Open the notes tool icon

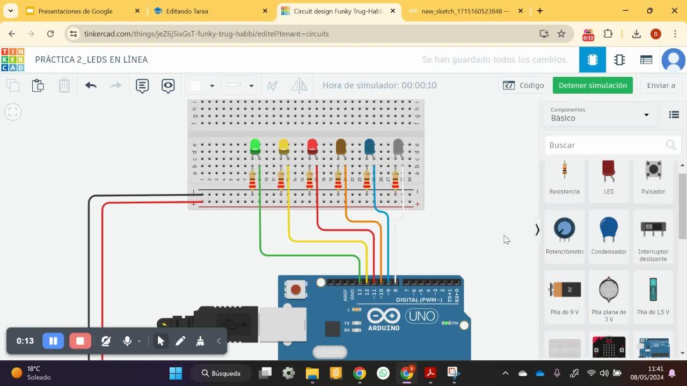coord(142,86)
